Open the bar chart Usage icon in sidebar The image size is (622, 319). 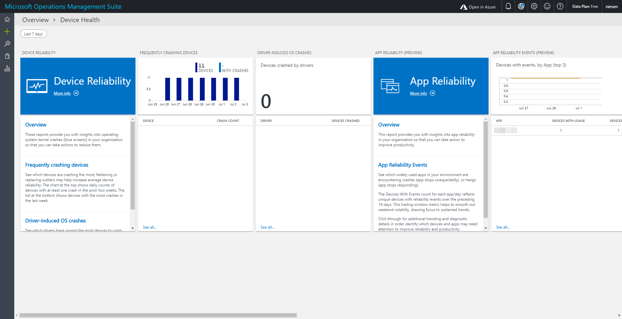(x=7, y=68)
